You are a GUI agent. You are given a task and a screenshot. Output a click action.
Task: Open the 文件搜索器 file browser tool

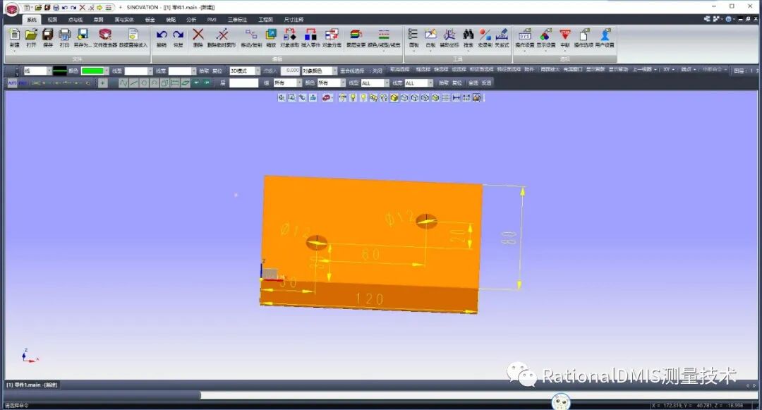tap(105, 37)
